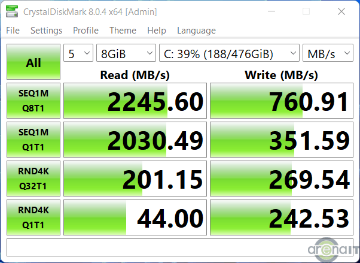Open the Language menu
This screenshot has height=263, width=360.
pos(196,31)
